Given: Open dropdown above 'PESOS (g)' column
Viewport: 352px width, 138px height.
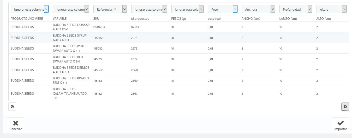Looking at the screenshot, I should click(x=187, y=9).
